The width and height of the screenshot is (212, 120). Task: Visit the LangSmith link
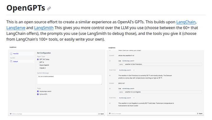point(44,28)
